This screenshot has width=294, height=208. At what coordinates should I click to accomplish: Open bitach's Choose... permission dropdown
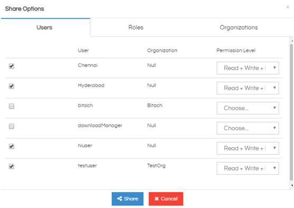248,108
